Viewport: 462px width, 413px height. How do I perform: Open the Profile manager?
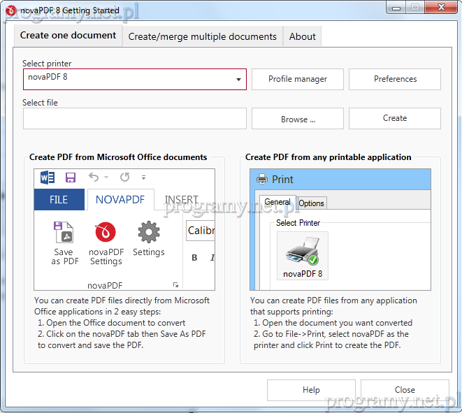coord(298,80)
